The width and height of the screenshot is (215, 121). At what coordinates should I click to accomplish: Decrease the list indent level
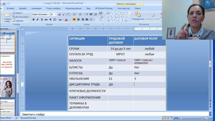coord(87,14)
